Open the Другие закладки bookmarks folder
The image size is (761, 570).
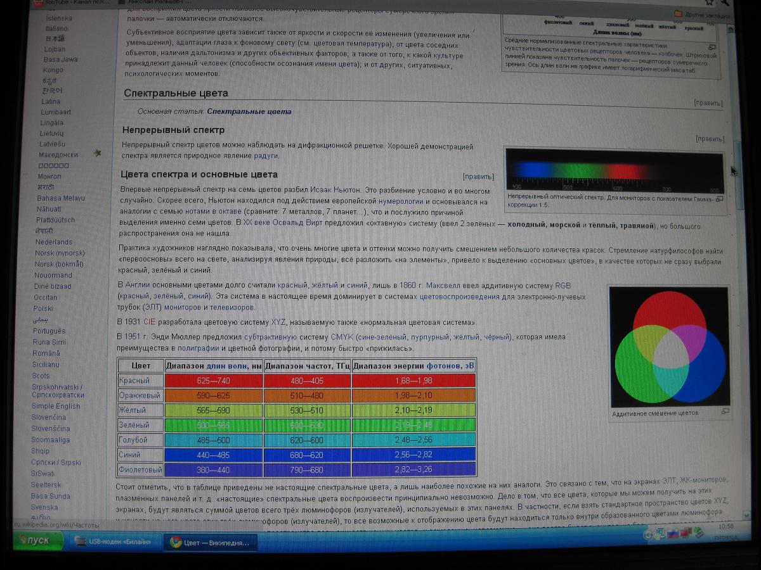point(701,13)
